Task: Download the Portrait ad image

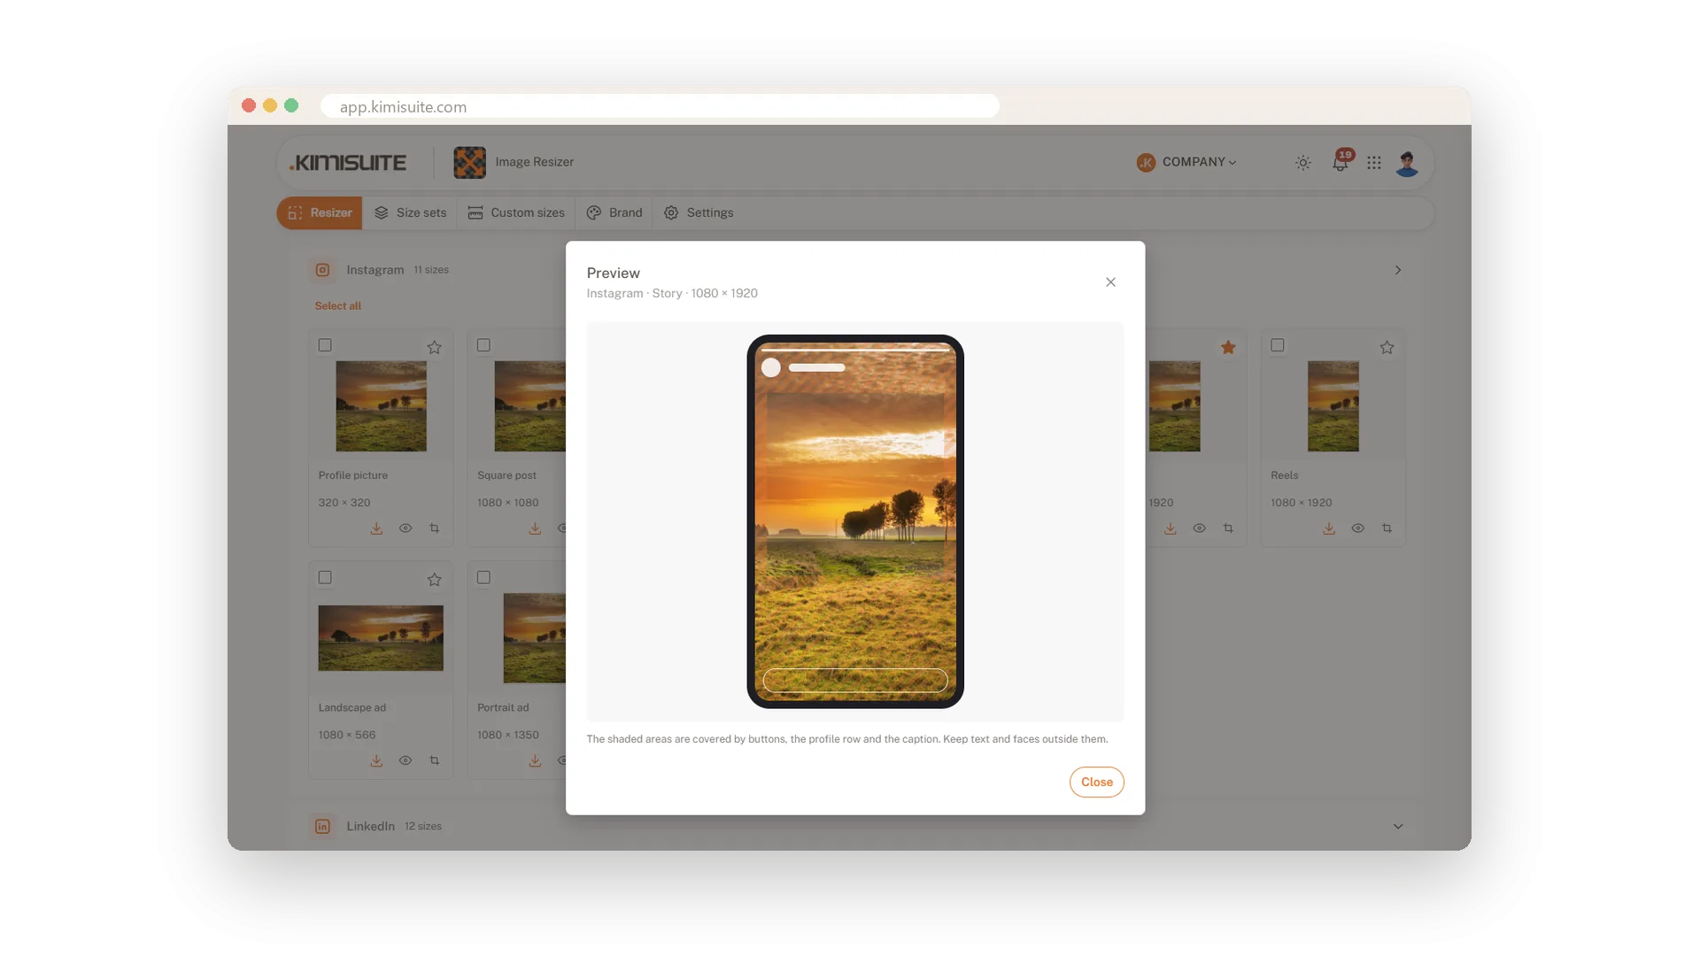Action: 535,760
